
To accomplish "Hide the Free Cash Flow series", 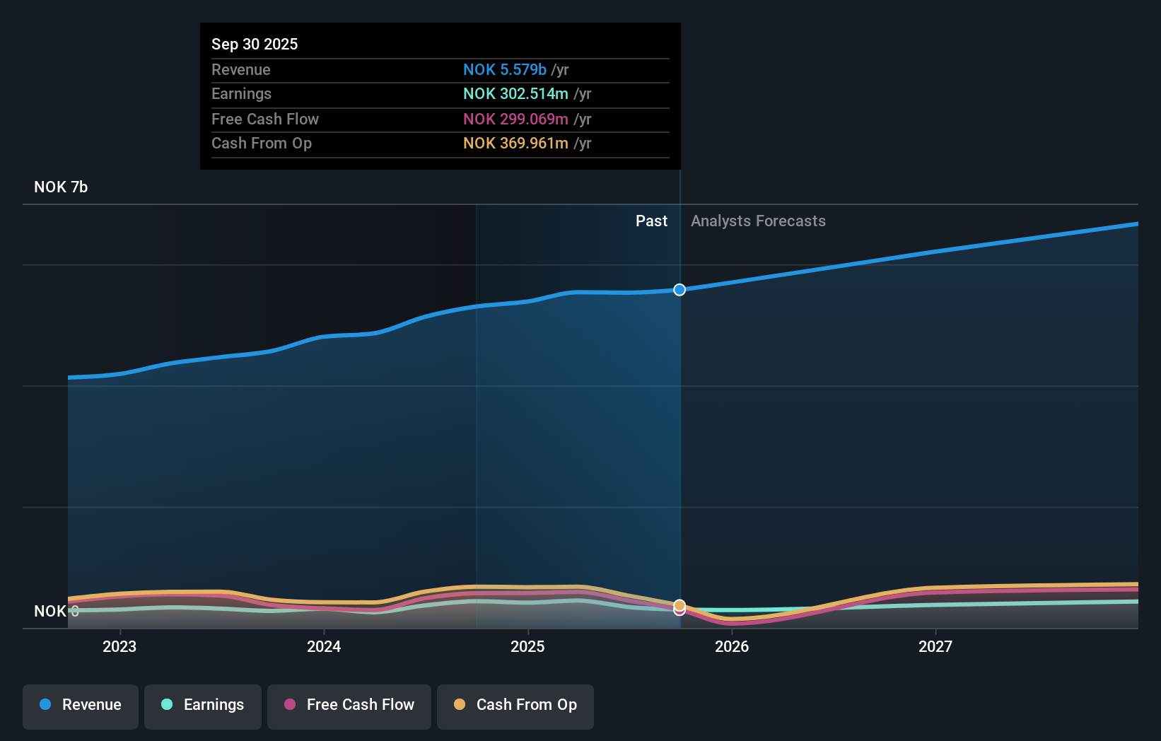I will click(349, 706).
